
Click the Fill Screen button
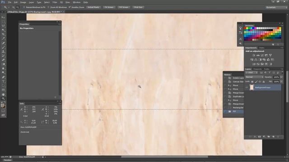coord(124,7)
